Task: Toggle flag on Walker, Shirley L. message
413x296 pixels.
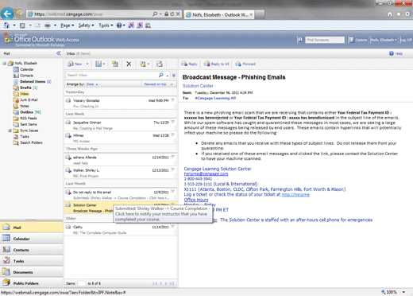Action: pos(173,170)
